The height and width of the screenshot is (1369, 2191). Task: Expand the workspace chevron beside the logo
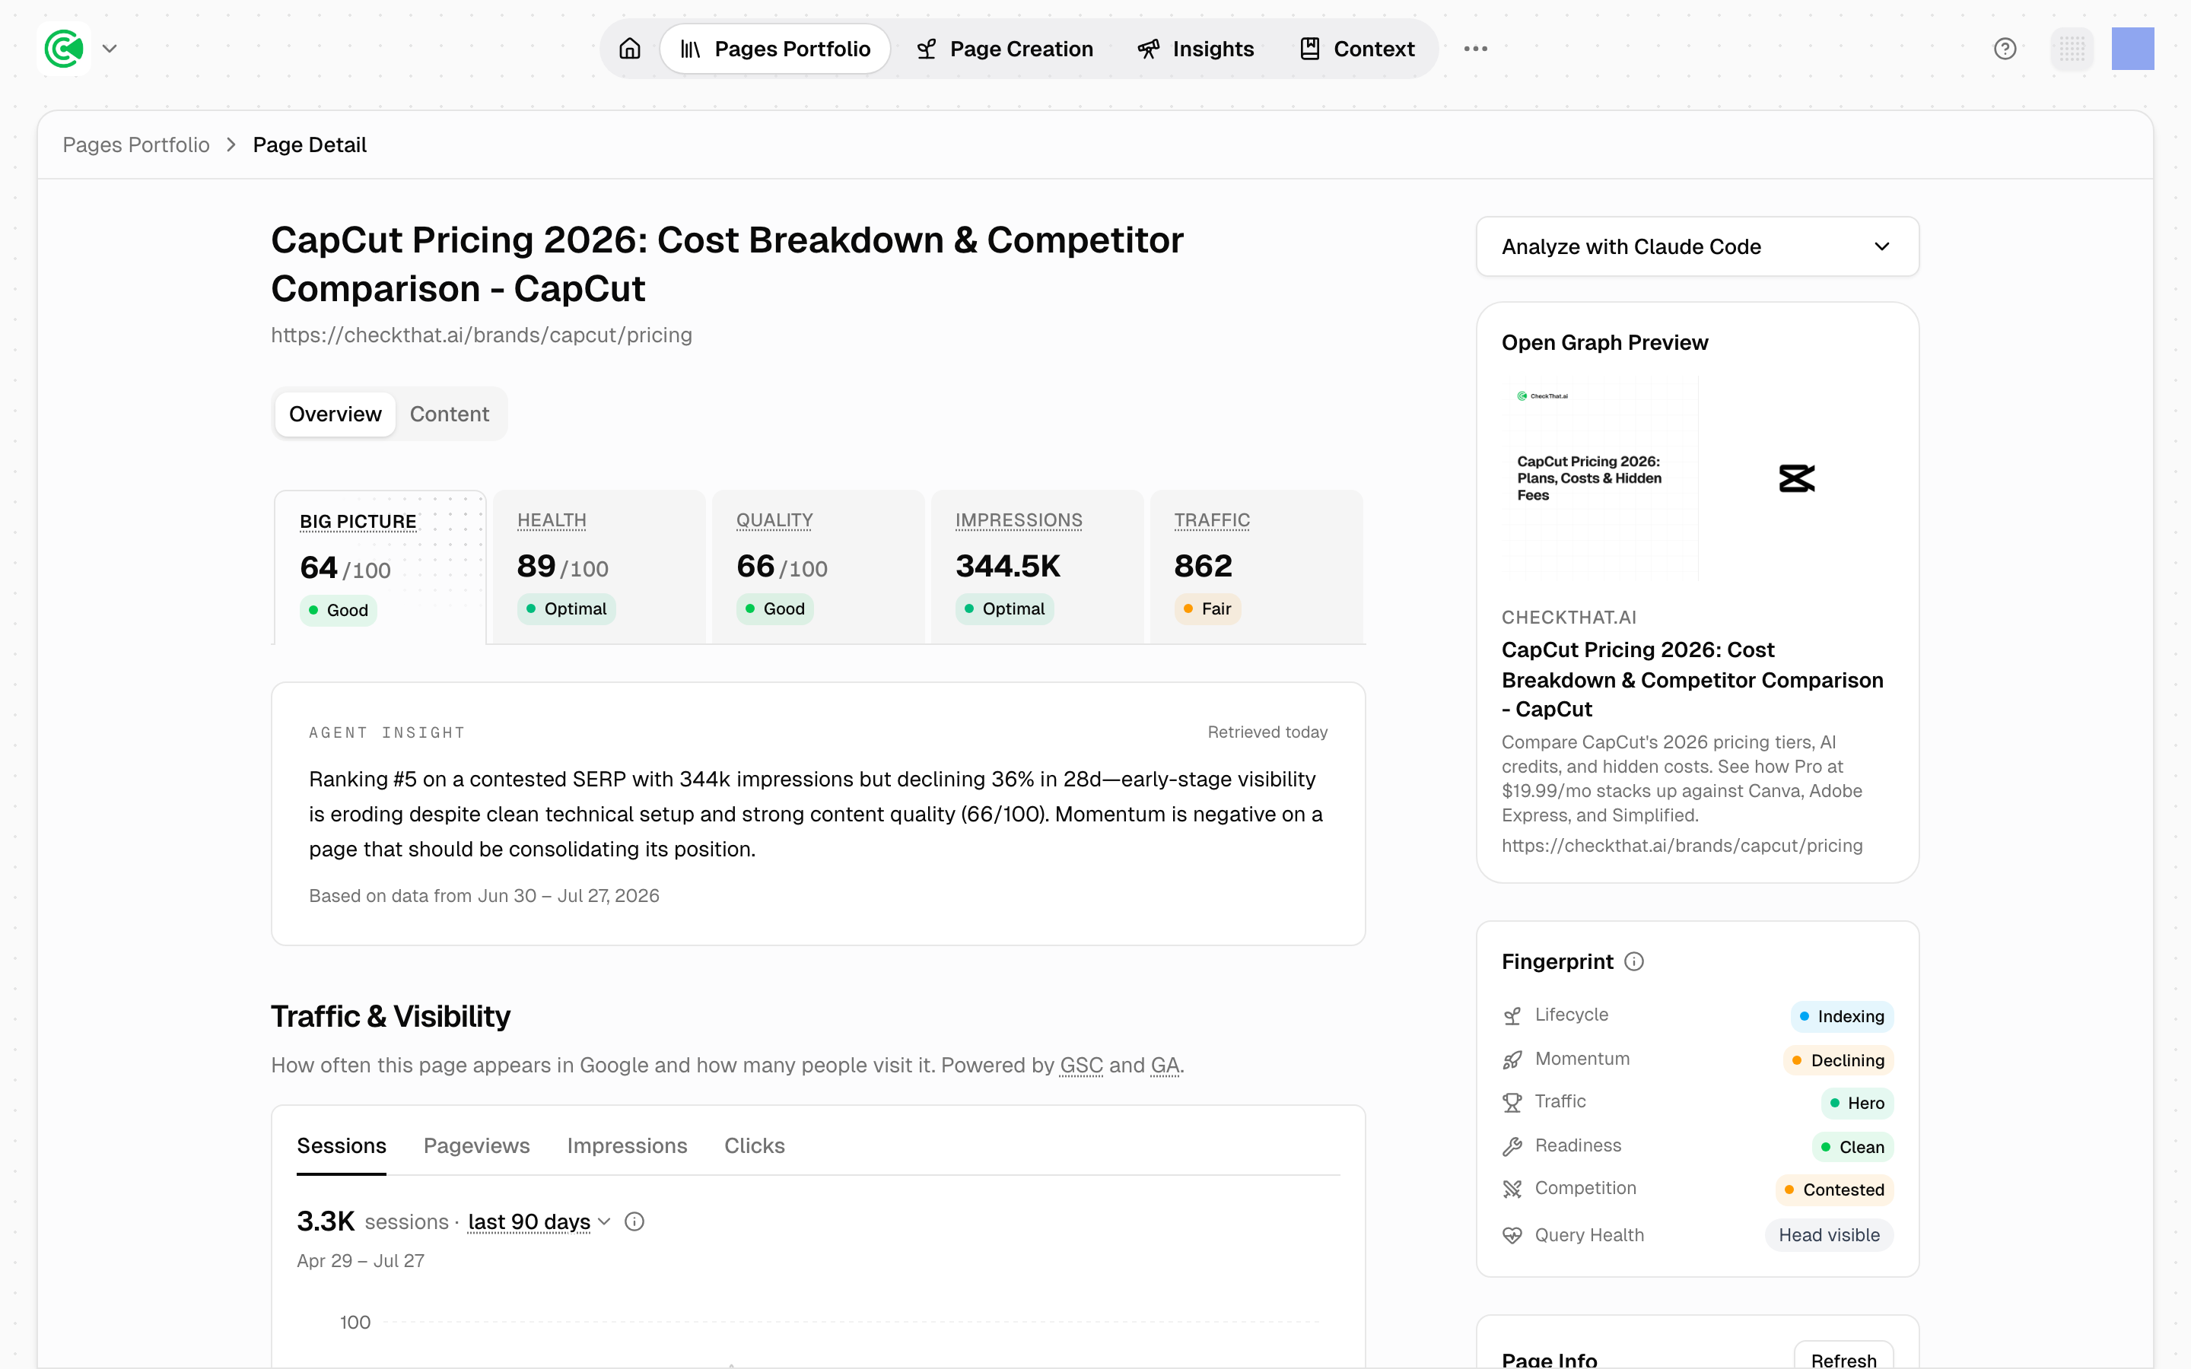(110, 49)
